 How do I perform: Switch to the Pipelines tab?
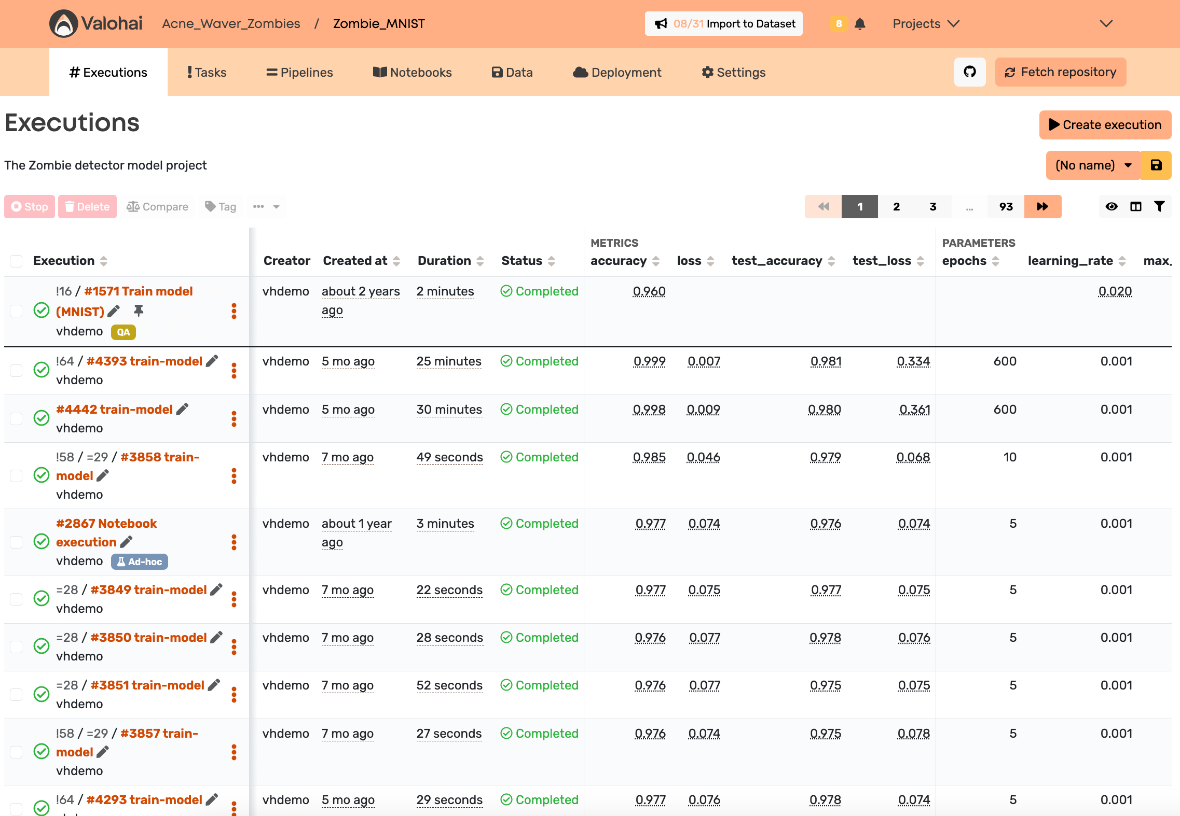coord(299,73)
